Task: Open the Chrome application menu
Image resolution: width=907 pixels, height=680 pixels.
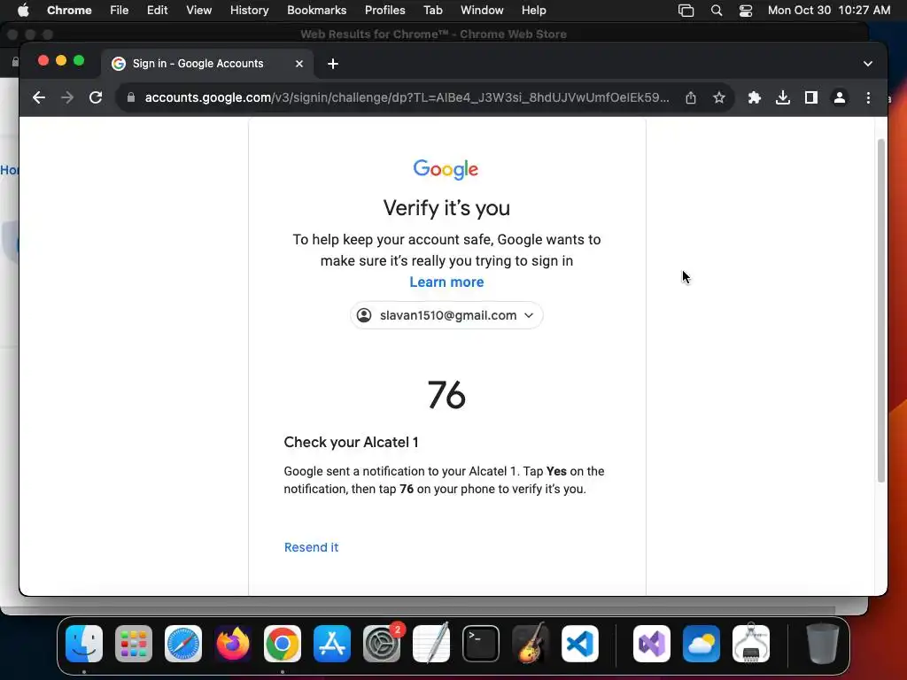Action: tap(69, 11)
